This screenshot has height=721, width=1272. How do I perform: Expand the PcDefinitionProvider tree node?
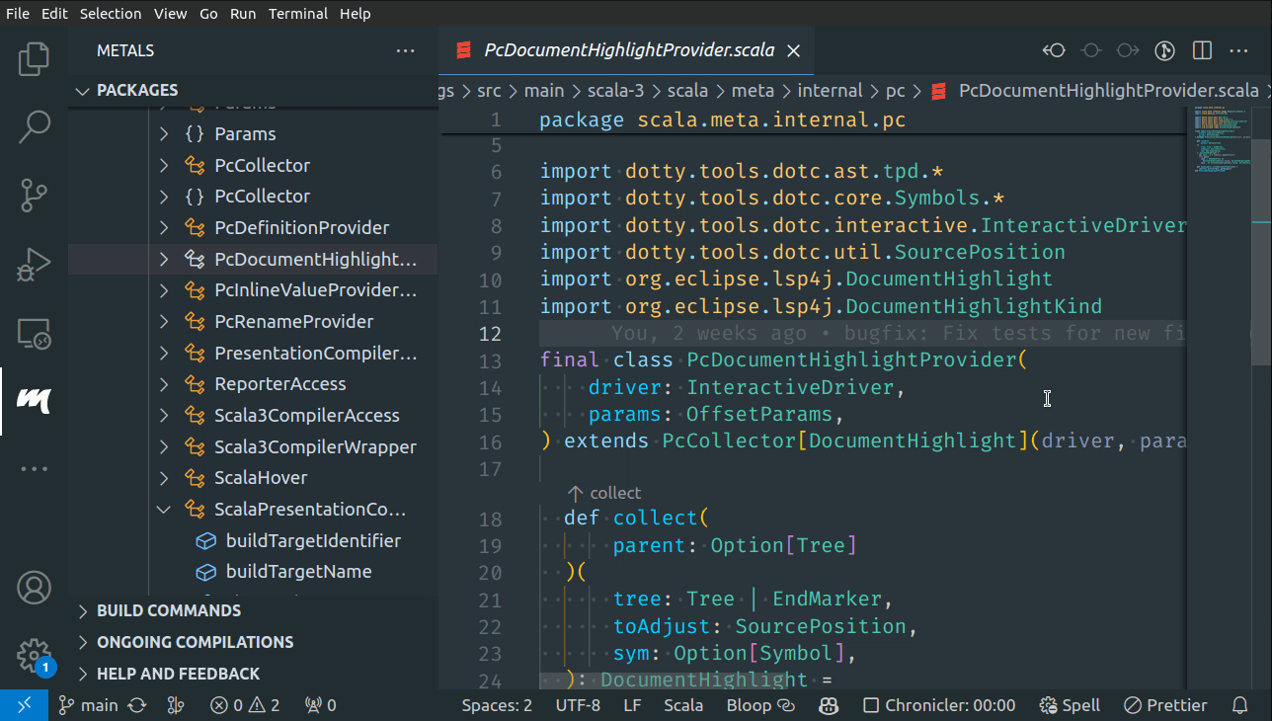pos(164,227)
